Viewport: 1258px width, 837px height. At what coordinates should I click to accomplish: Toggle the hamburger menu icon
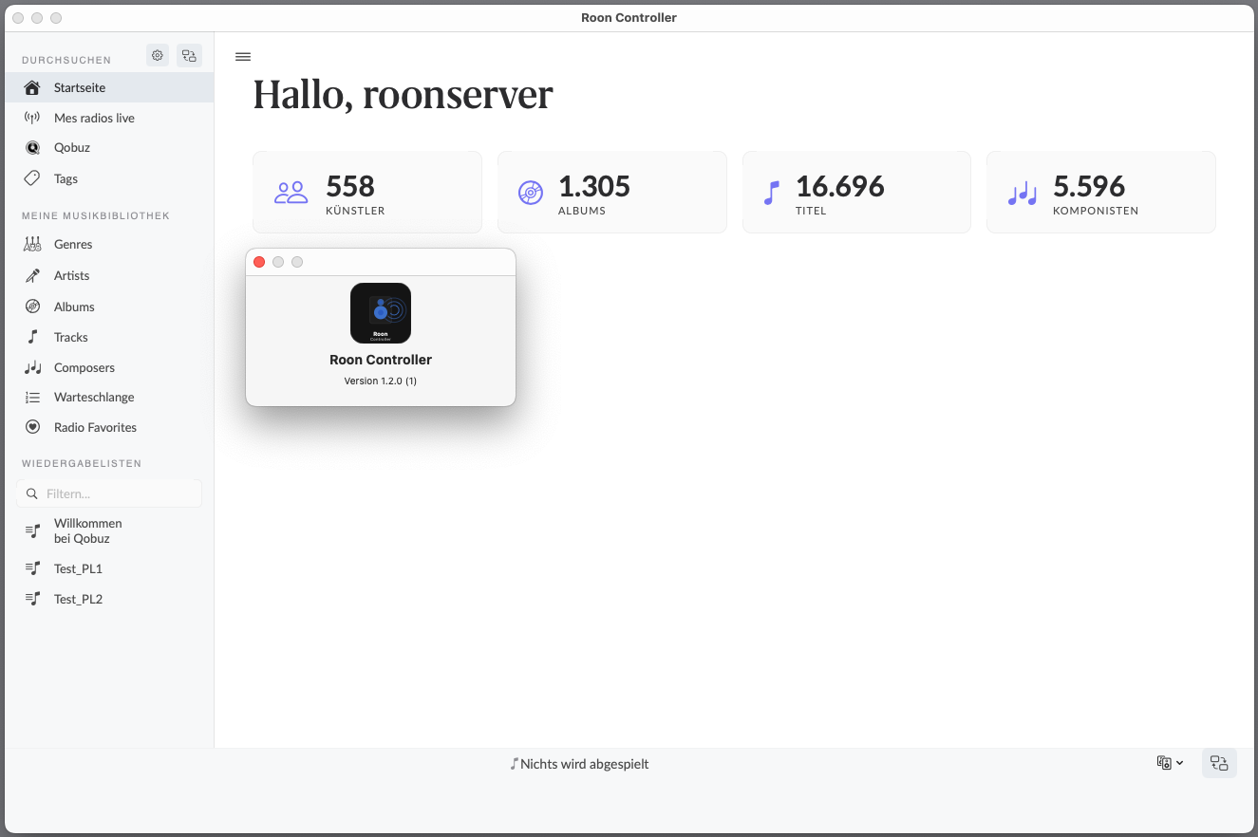tap(243, 57)
